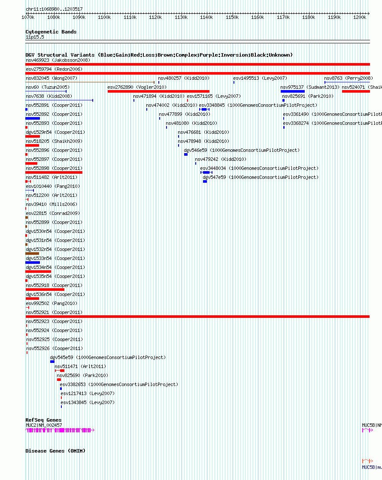This screenshot has height=480, width=382.
Task: Open the esv22815 (Conrad2009) label
Action: 53,213
